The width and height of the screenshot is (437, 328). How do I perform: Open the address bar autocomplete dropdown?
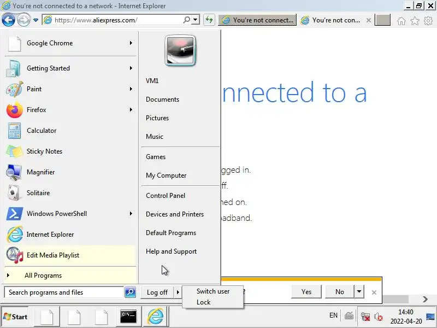coord(196,20)
